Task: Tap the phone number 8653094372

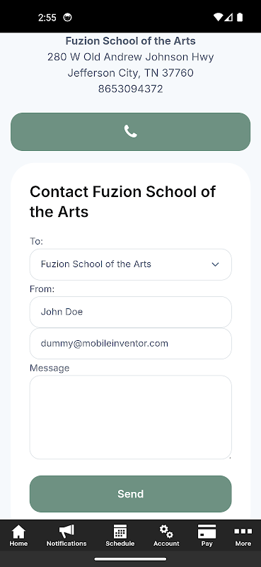Action: pyautogui.click(x=130, y=89)
